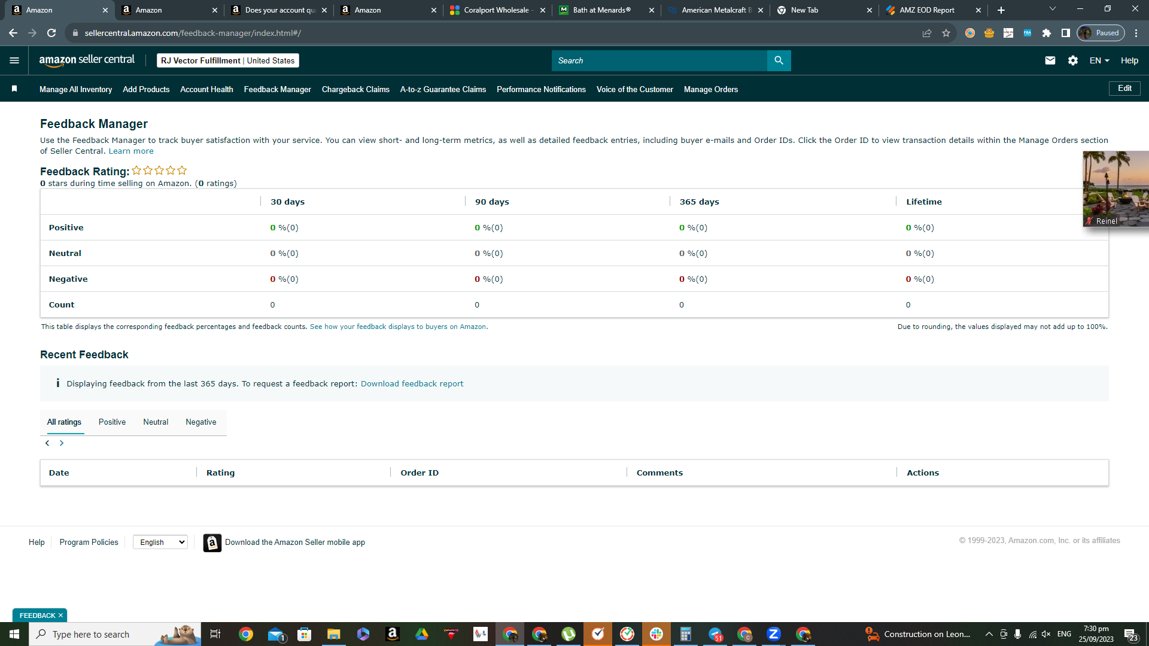Open the EN language dropdown

coord(1099,60)
